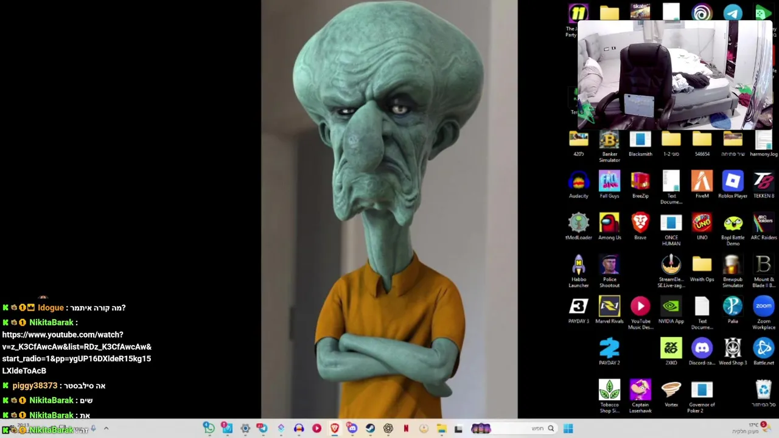Open WhatsApp from the taskbar
The image size is (779, 438).
tap(209, 428)
